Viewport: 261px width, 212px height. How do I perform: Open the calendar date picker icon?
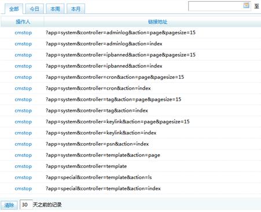point(246,5)
